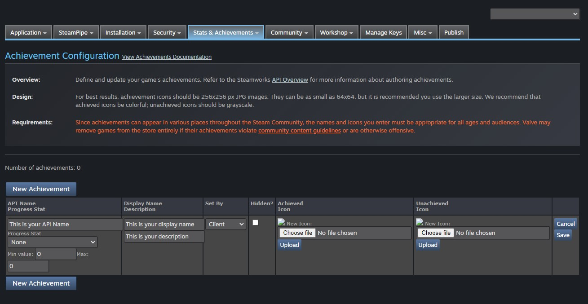Click the 'Achievement Configuration' heading

(x=62, y=56)
